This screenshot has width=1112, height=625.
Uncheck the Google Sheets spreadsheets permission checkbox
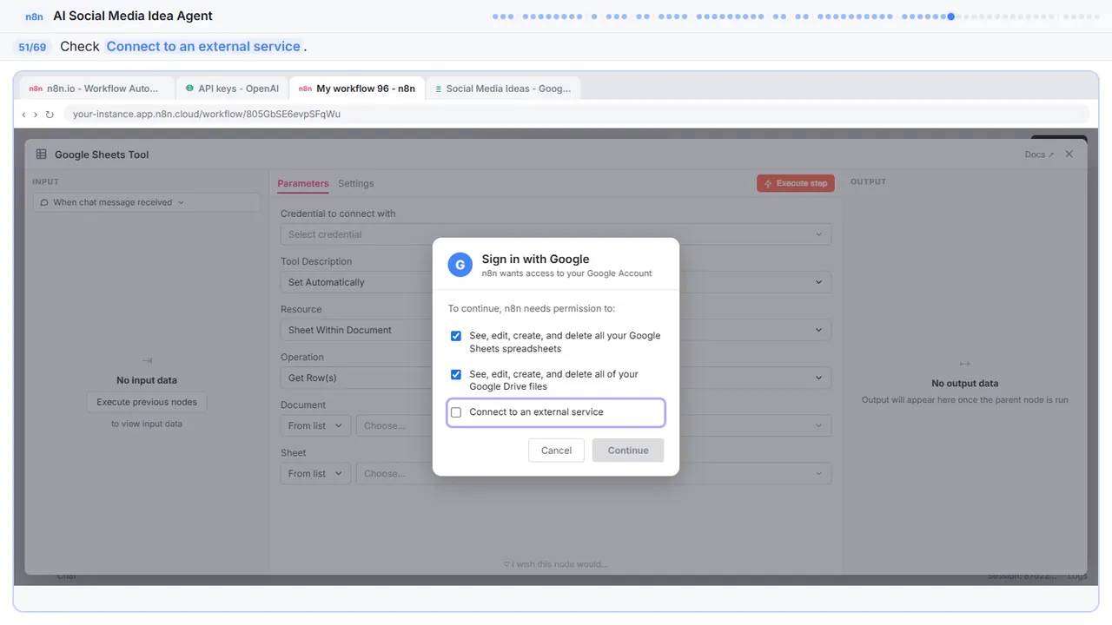(456, 336)
